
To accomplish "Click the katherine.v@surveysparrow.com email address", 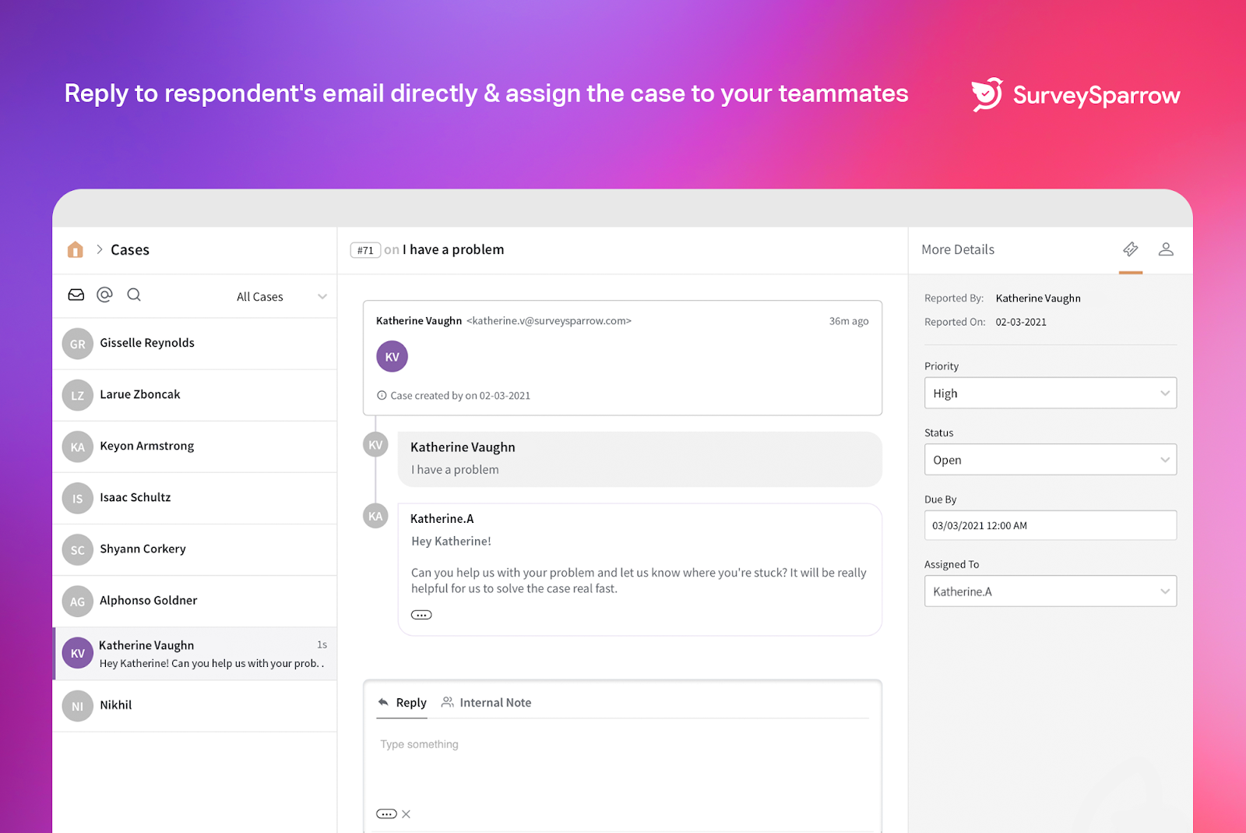I will tap(549, 320).
